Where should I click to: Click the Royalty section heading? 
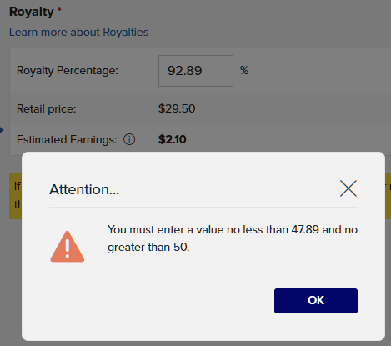tap(32, 12)
